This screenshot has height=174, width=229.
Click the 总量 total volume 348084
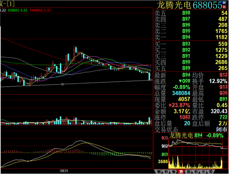181,93
